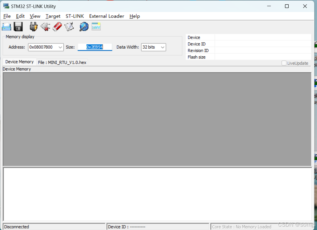Screen dimensions: 317x230
Task: Switch to File : MINI_RTU_V1.0.hex tab
Action: [x=62, y=62]
